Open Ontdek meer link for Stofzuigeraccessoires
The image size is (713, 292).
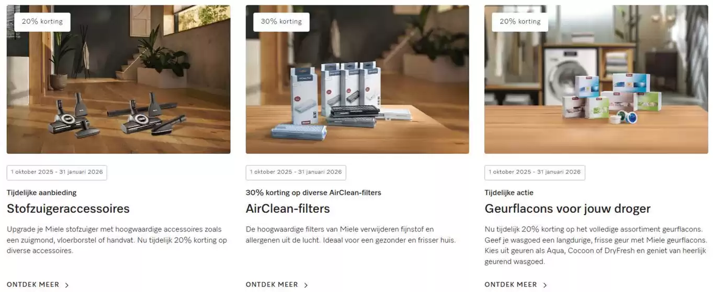38,285
